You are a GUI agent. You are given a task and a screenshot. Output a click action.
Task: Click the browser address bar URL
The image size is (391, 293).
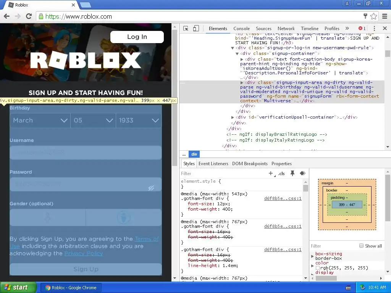pyautogui.click(x=78, y=16)
